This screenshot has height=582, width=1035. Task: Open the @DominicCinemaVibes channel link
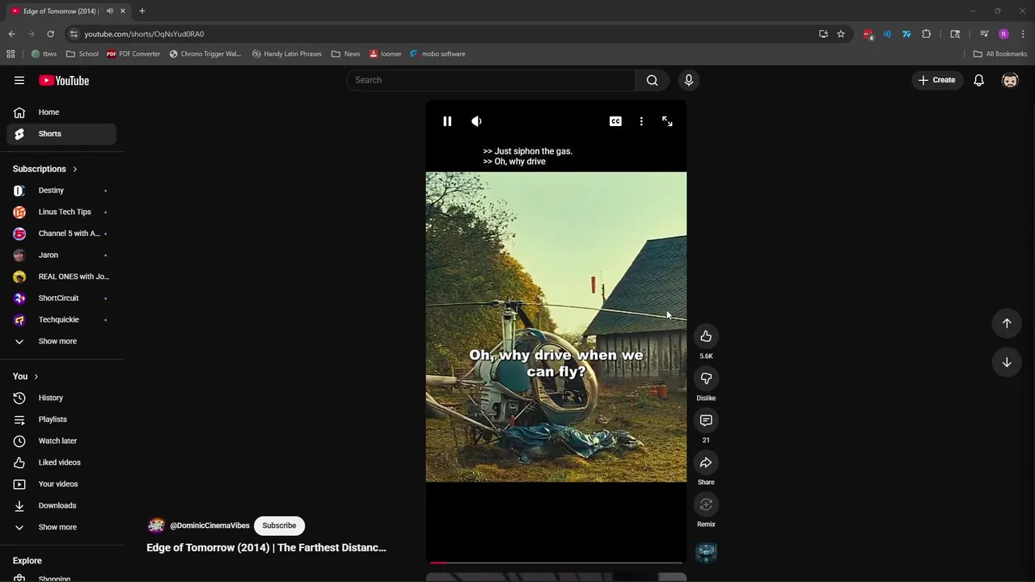pyautogui.click(x=209, y=525)
